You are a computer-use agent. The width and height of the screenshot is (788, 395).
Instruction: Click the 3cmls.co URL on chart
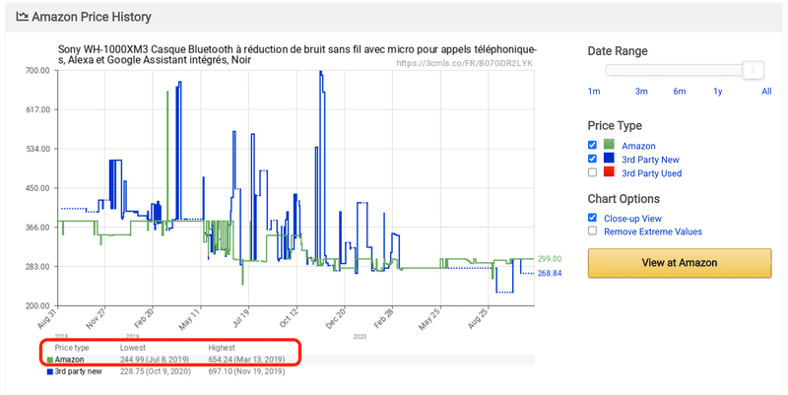464,63
